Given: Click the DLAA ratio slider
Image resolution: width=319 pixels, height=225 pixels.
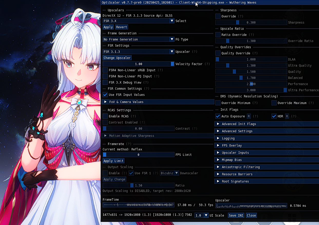Looking at the screenshot, I should click(x=251, y=59).
